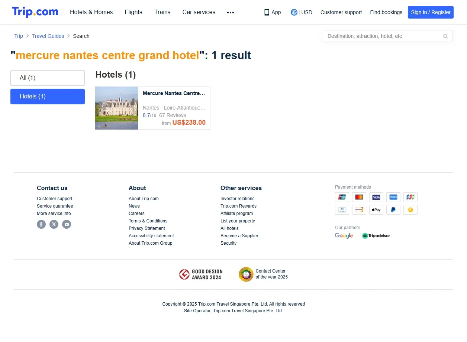Screen dimensions: 467x342
Task: Open the Trains menu
Action: click(x=162, y=12)
